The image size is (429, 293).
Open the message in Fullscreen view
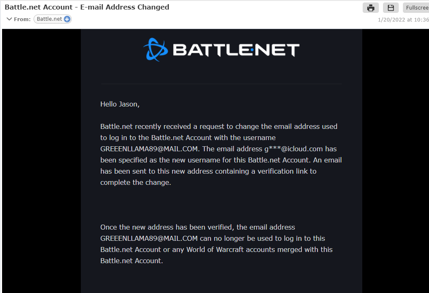(x=417, y=7)
